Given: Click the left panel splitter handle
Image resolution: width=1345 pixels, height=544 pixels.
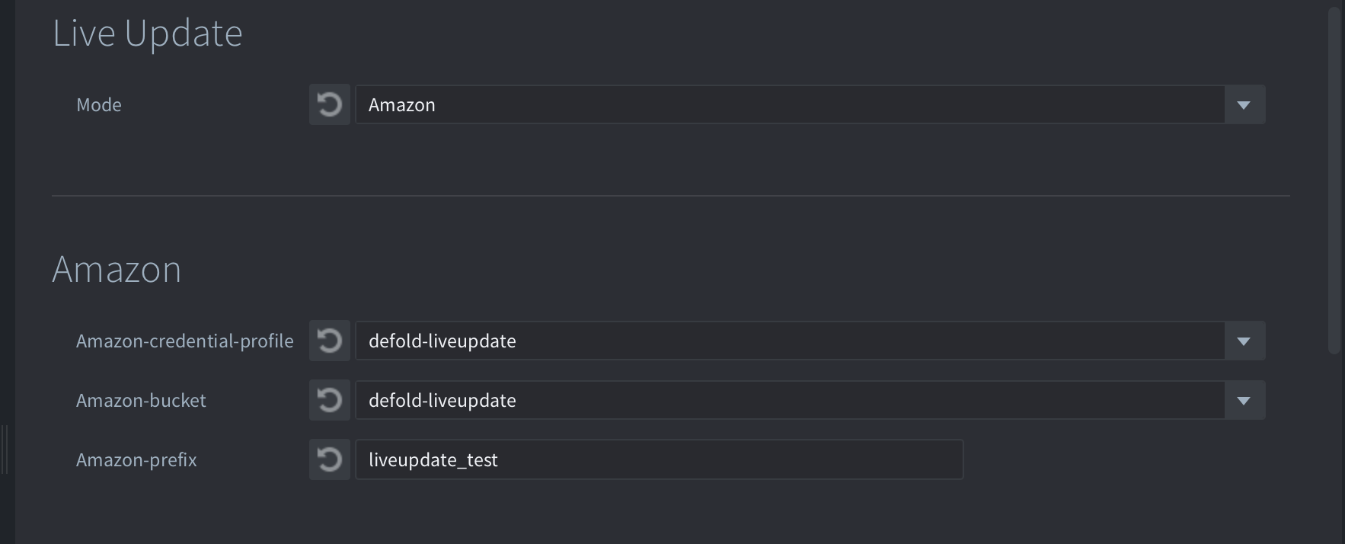Looking at the screenshot, I should 6,450.
